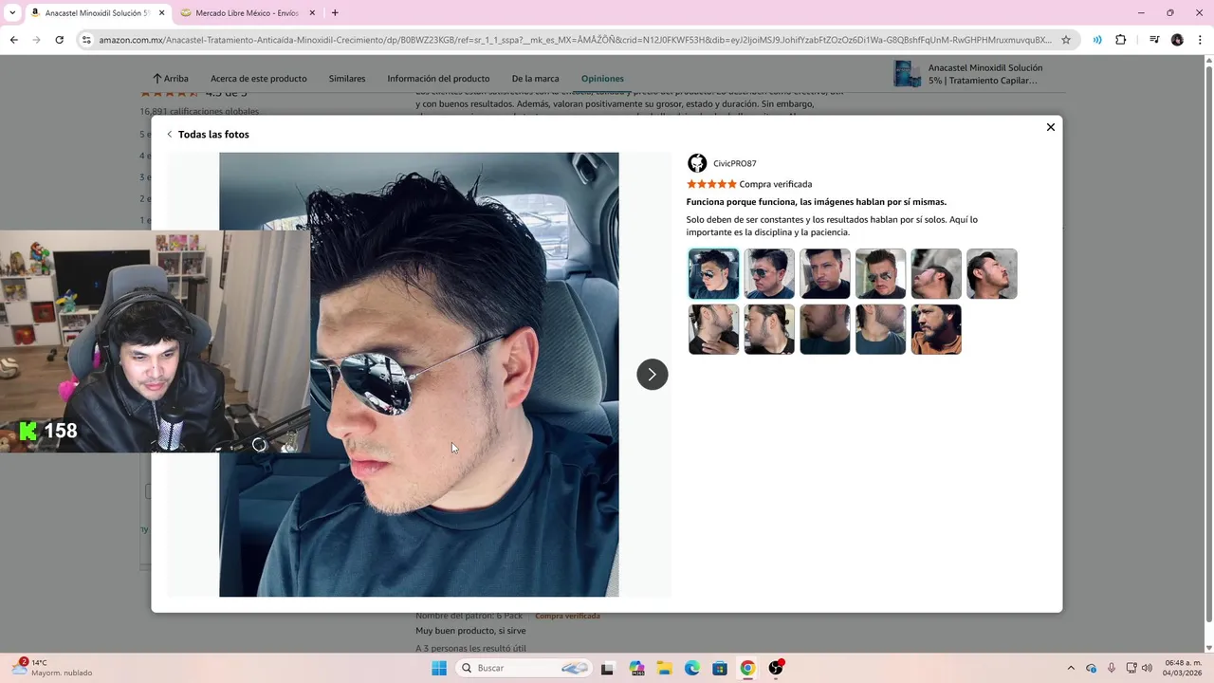1214x683 pixels.
Task: Jump to Arriba in page navigation
Action: (171, 79)
